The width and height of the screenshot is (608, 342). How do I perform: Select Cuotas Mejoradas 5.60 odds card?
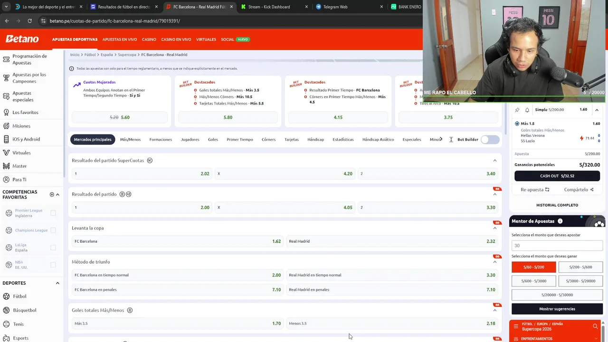pos(120,117)
